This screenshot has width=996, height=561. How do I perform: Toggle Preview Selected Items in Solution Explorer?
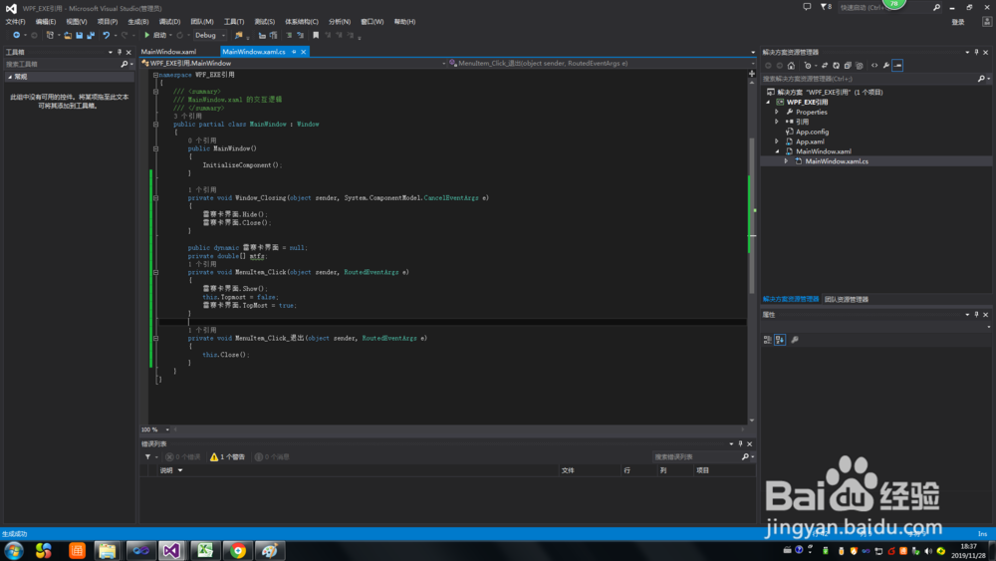pyautogui.click(x=897, y=66)
